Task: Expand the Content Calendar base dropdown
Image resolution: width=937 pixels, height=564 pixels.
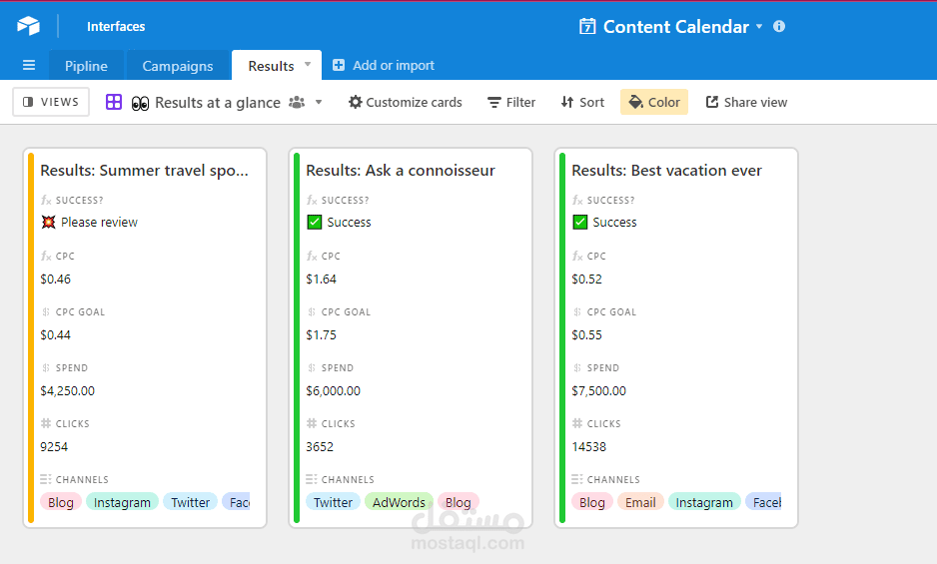Action: point(759,27)
